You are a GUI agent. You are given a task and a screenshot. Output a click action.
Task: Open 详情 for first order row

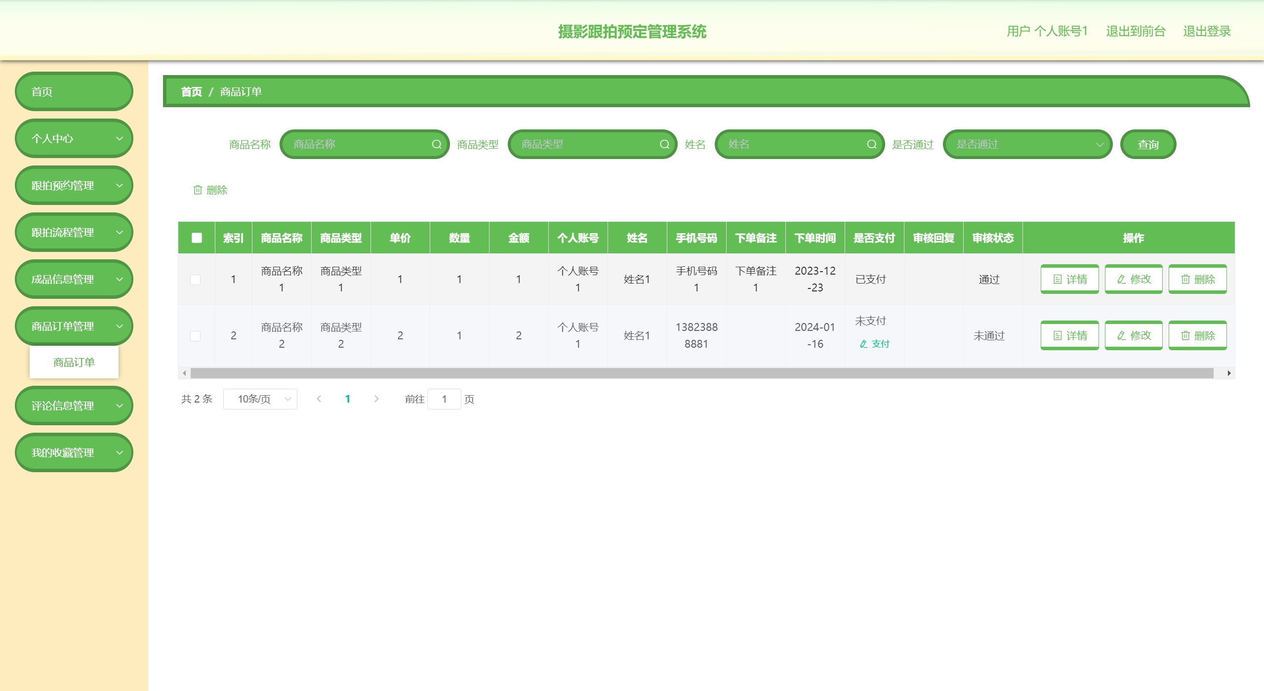1069,279
